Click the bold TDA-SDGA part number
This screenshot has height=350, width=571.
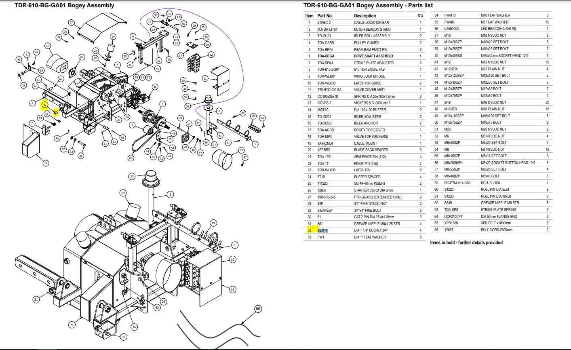click(x=325, y=56)
